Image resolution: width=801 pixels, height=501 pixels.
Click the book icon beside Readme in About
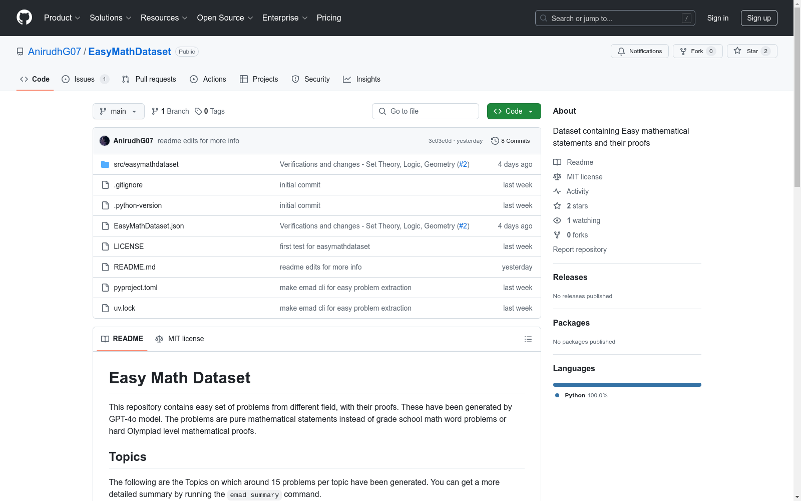coord(557,162)
